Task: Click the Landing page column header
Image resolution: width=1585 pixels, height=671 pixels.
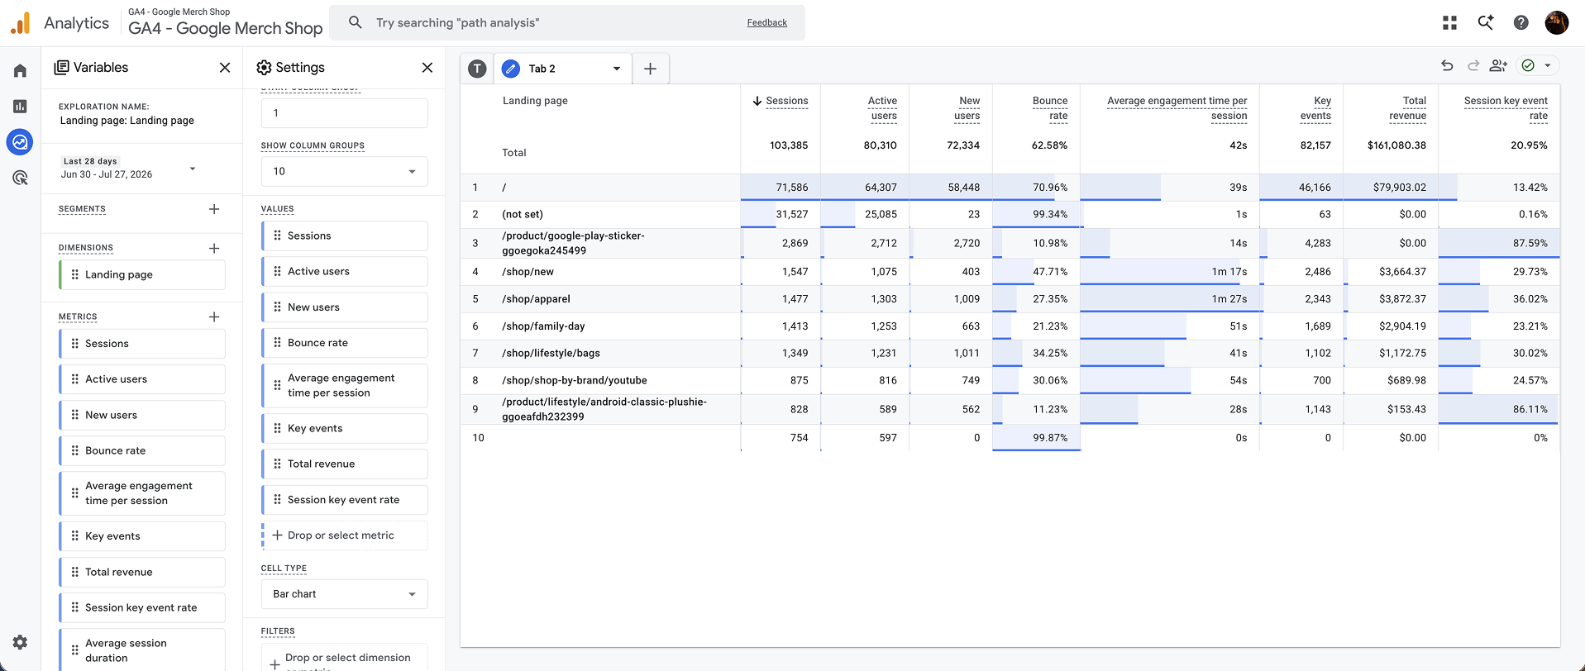Action: pyautogui.click(x=535, y=101)
